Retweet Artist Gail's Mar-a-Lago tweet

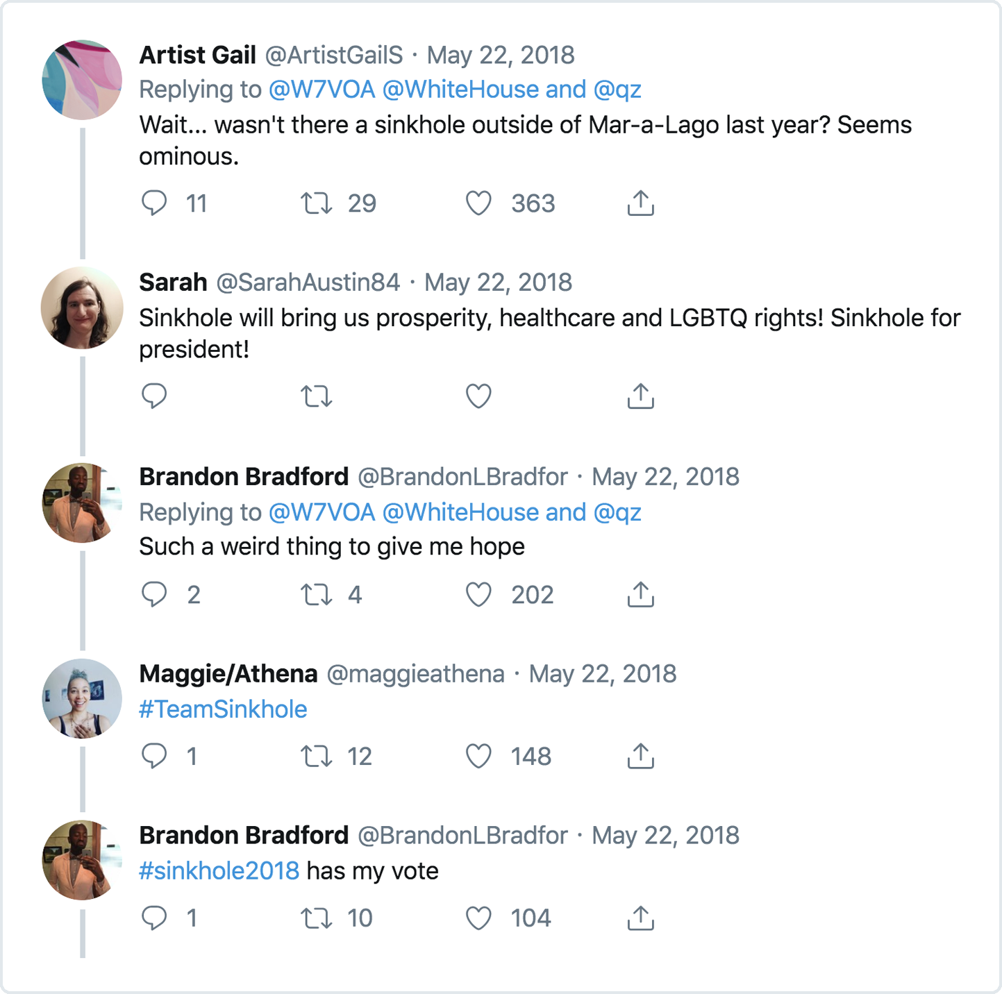[317, 203]
